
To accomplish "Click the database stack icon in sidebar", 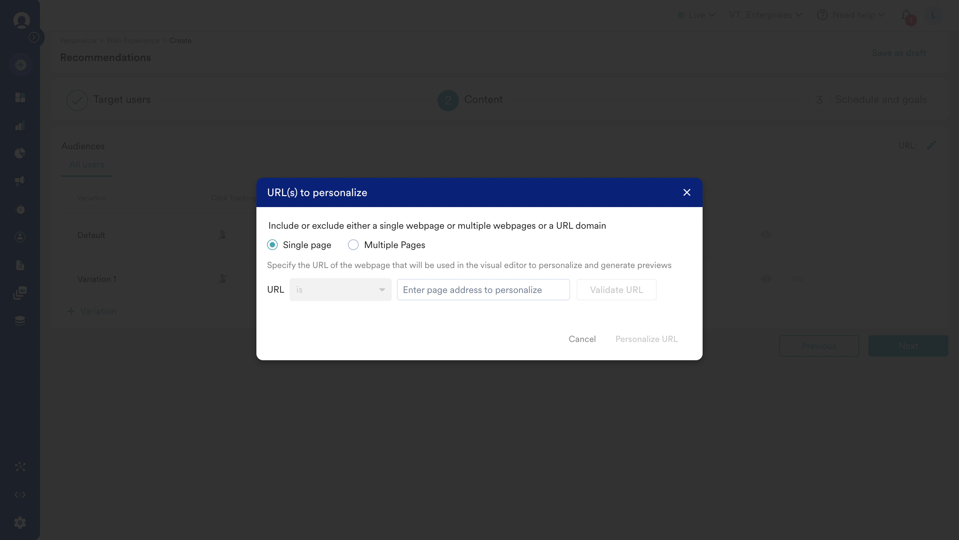I will click(x=20, y=320).
